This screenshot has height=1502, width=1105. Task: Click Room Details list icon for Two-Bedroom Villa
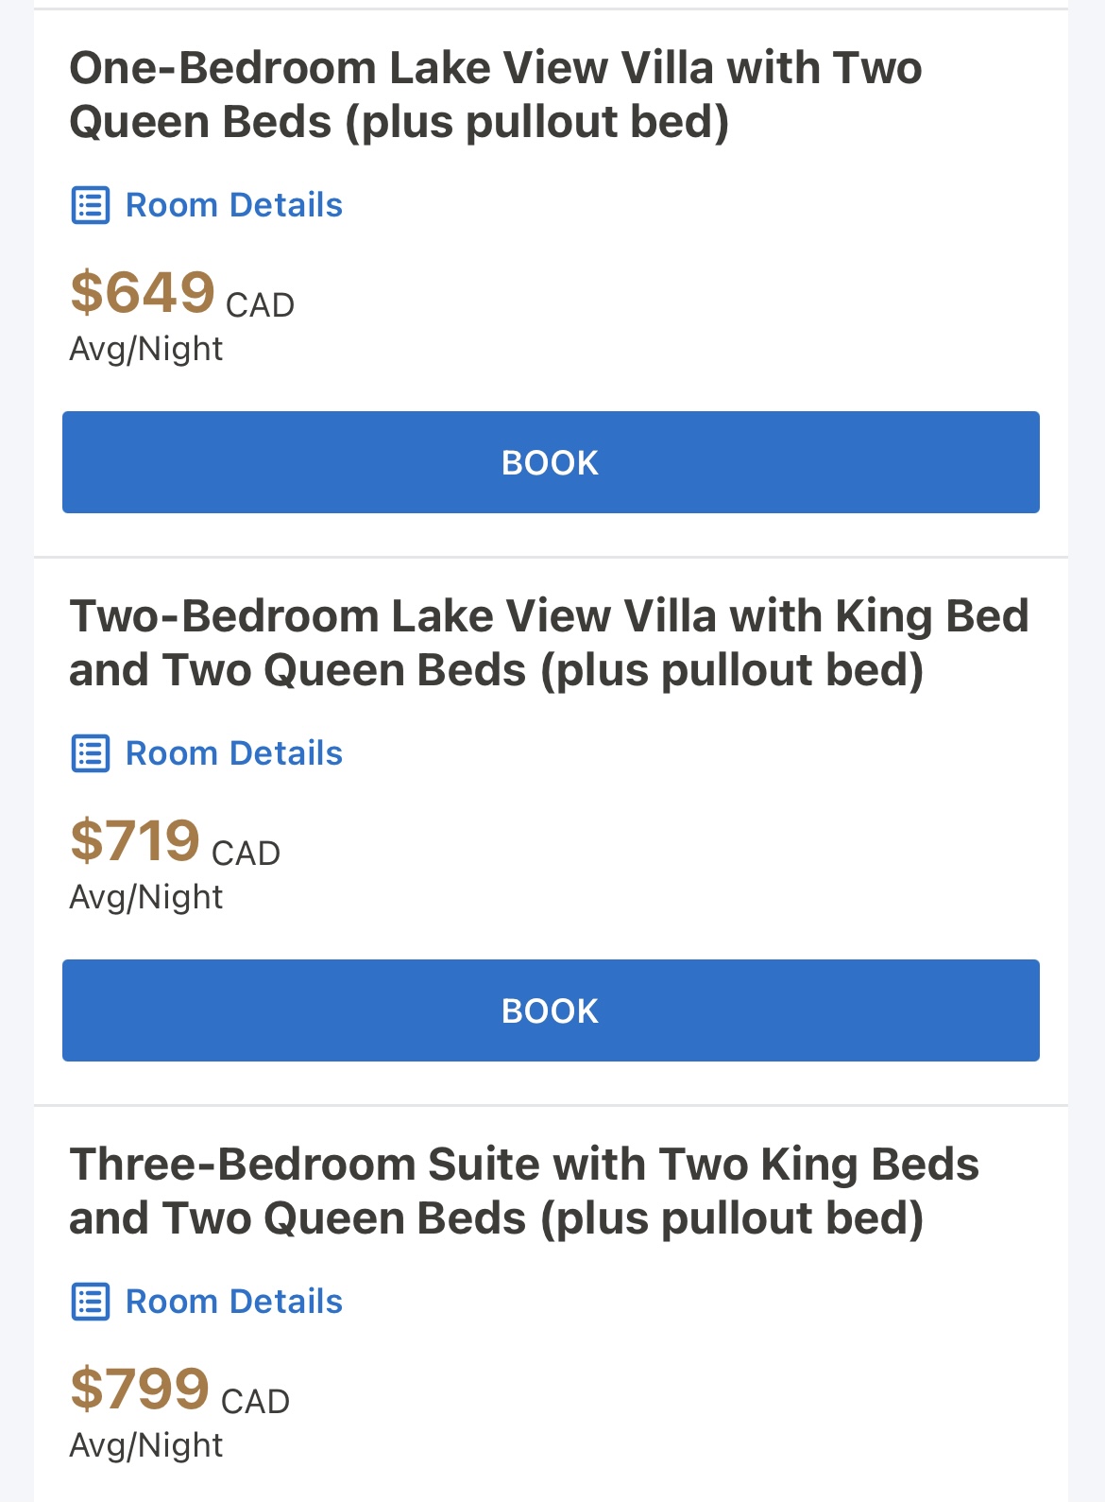[91, 753]
